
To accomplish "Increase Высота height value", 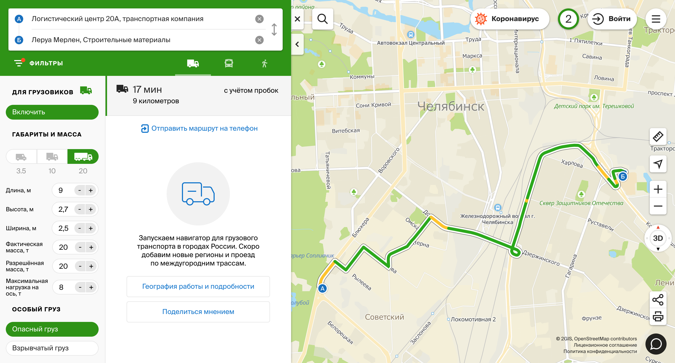I will (91, 209).
